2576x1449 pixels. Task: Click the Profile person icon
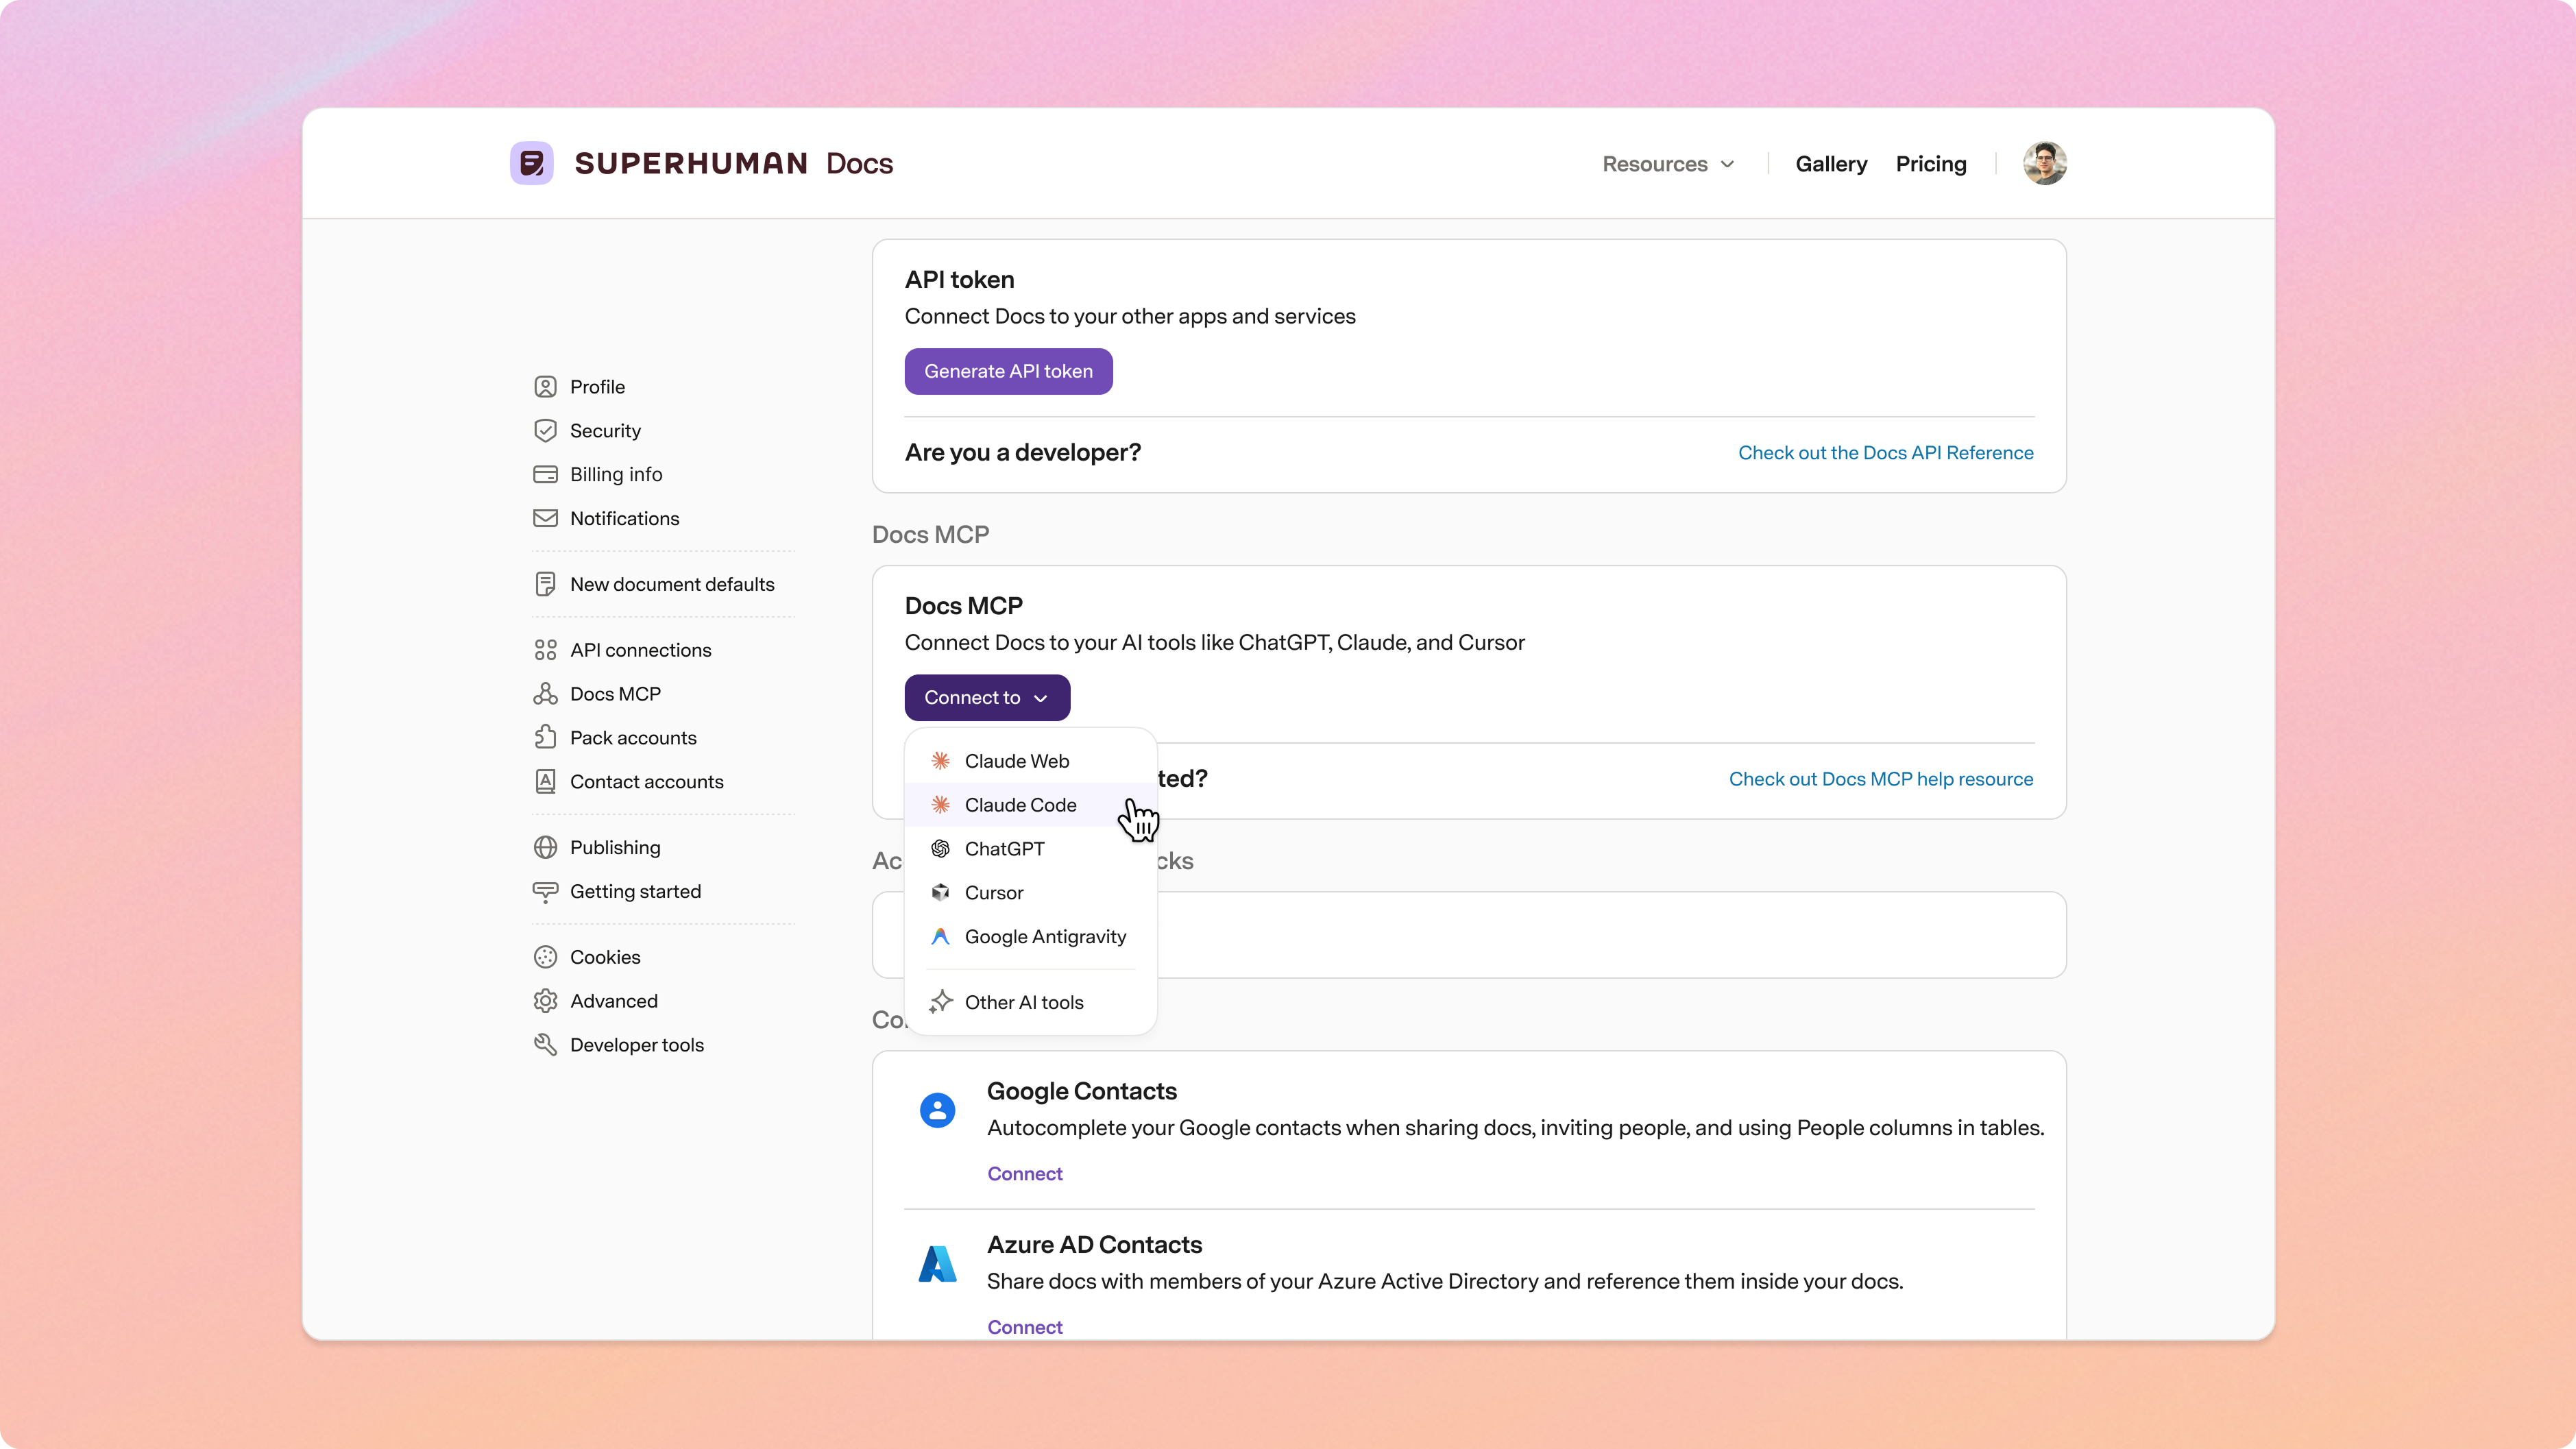pos(545,387)
